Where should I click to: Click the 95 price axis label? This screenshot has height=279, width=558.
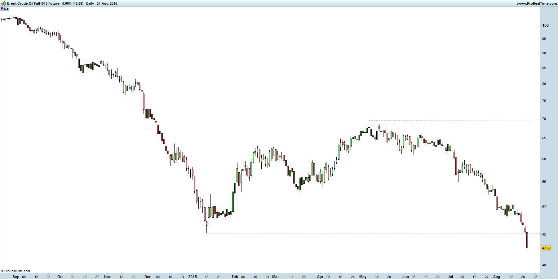click(544, 39)
